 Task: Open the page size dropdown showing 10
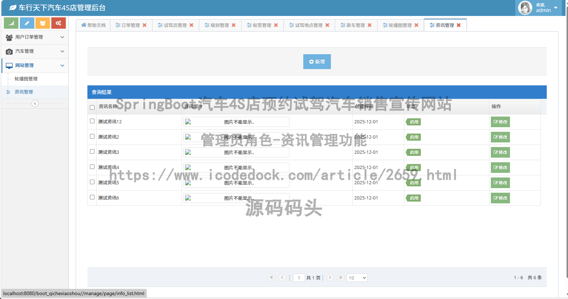coord(357,278)
